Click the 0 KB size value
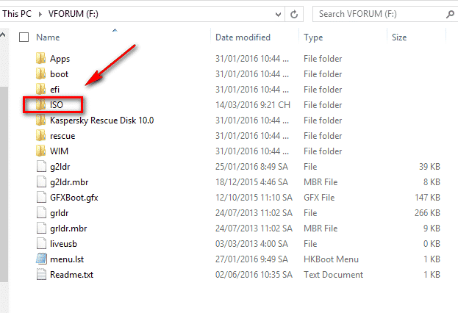458x313 pixels. (x=432, y=244)
